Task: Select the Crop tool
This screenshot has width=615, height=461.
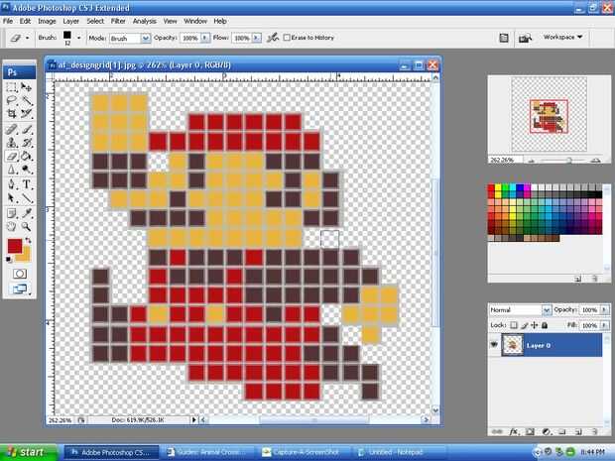Action: click(12, 114)
